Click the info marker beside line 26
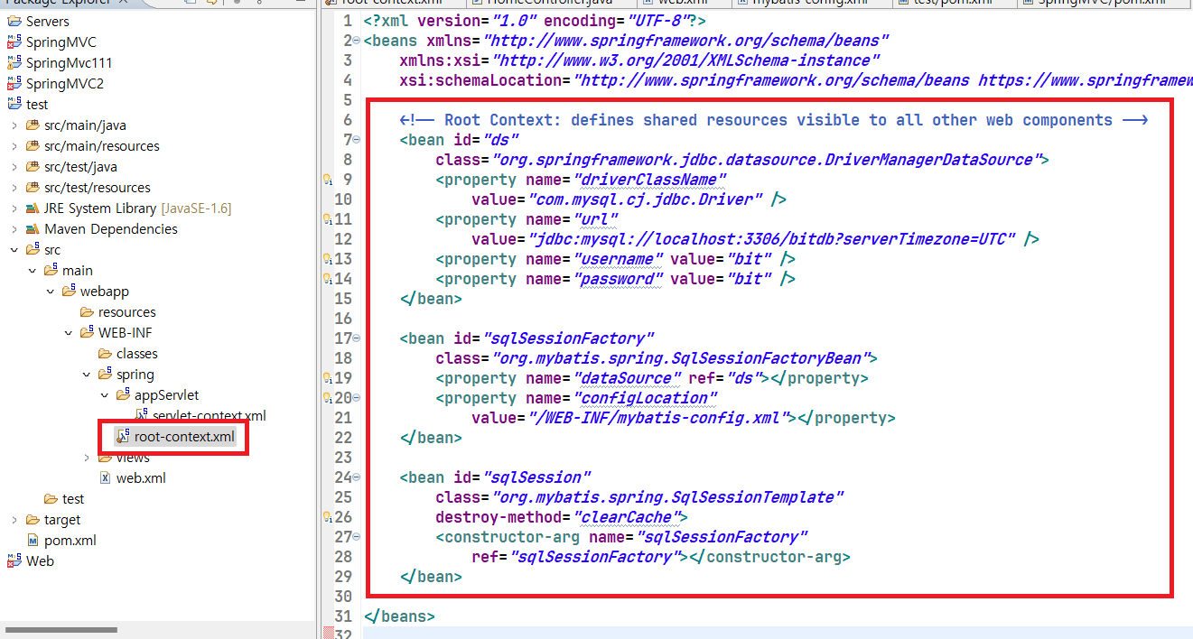The image size is (1193, 639). click(x=328, y=517)
